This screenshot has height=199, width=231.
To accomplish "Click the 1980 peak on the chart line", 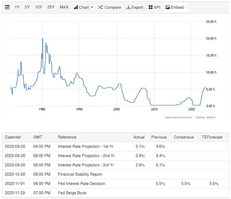I will point(43,39).
